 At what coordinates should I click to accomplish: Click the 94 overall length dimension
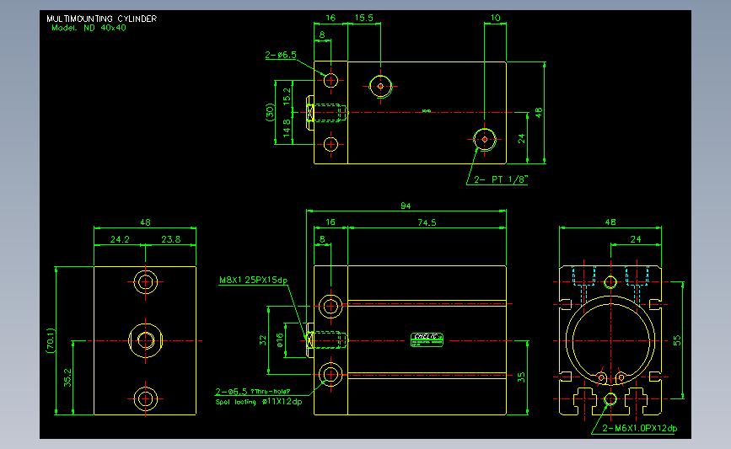click(x=406, y=206)
